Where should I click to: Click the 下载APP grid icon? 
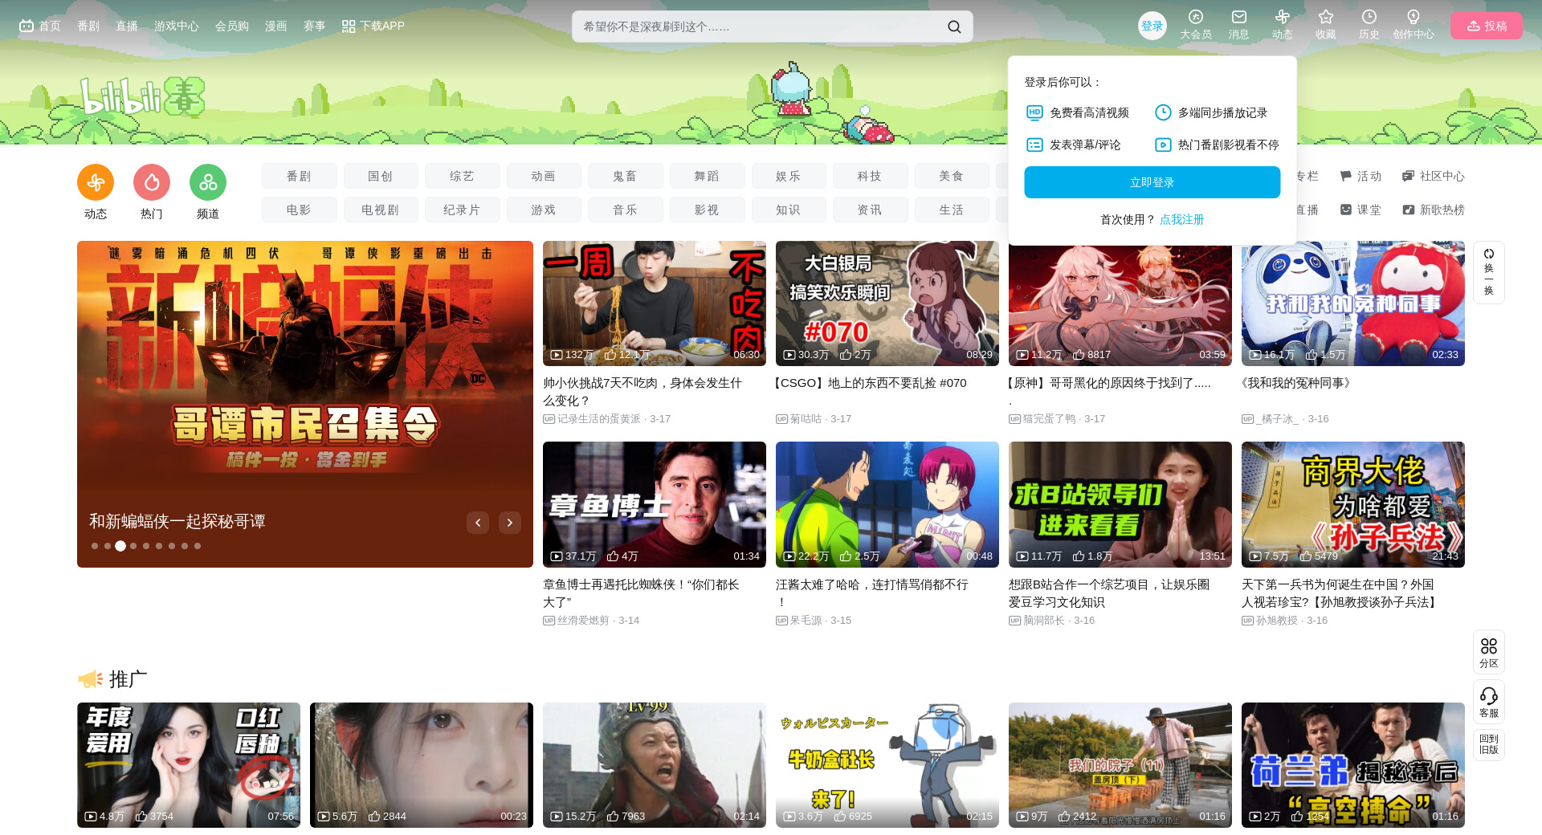coord(349,26)
